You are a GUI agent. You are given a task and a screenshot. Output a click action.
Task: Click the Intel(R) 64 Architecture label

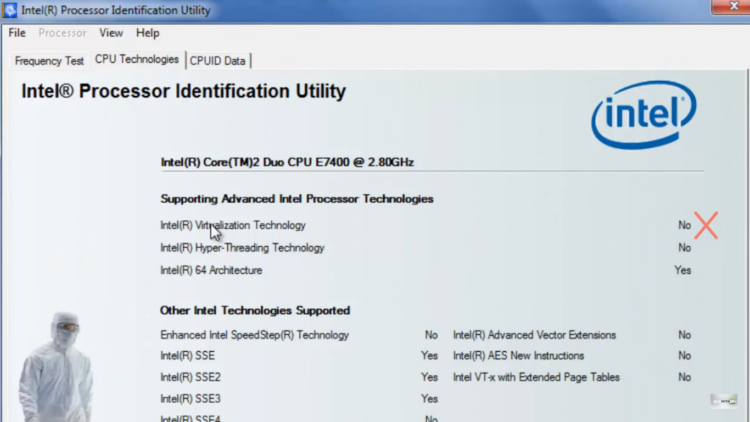[x=211, y=270]
